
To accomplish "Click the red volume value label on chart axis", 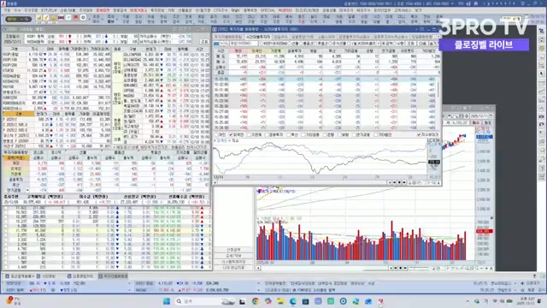I will 485,231.
